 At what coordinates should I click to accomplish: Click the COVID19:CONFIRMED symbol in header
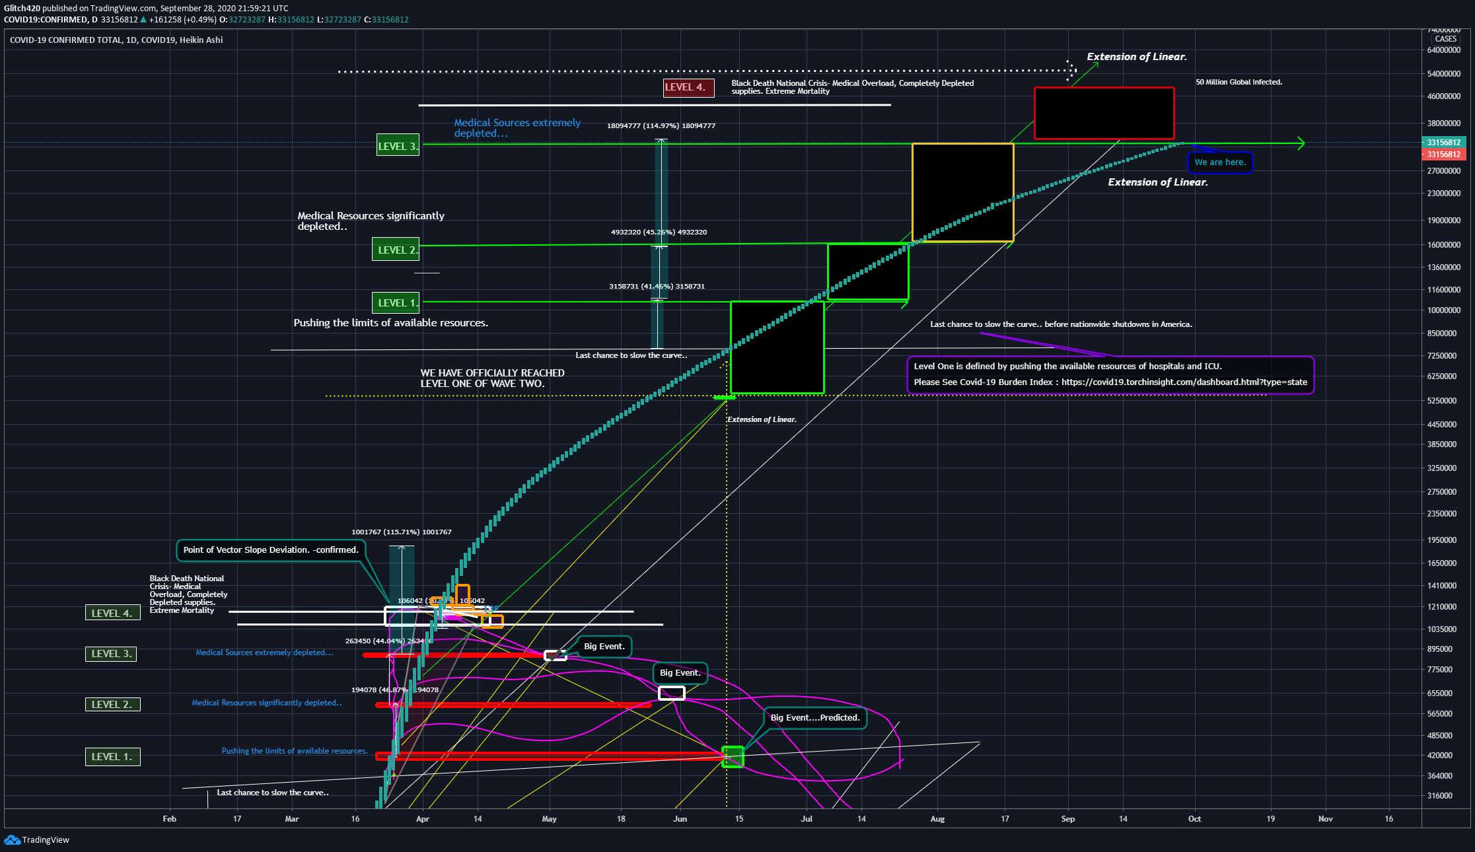pyautogui.click(x=46, y=20)
